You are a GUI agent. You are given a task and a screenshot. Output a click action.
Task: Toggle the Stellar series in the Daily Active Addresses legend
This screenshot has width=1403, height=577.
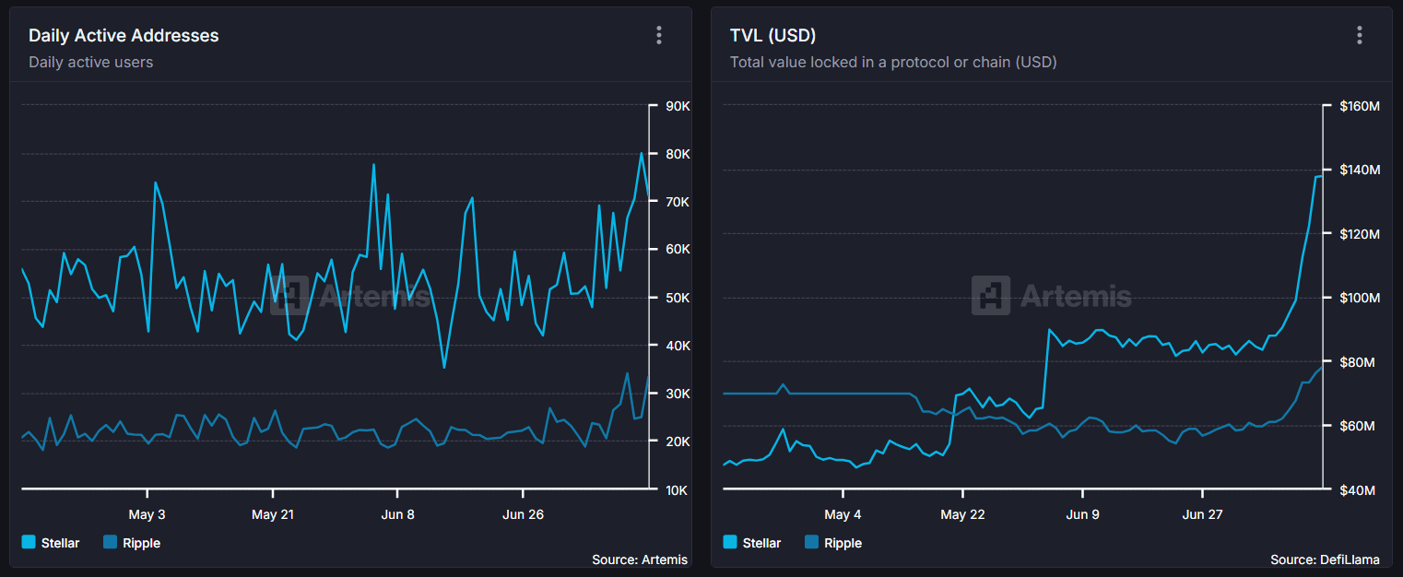coord(51,543)
